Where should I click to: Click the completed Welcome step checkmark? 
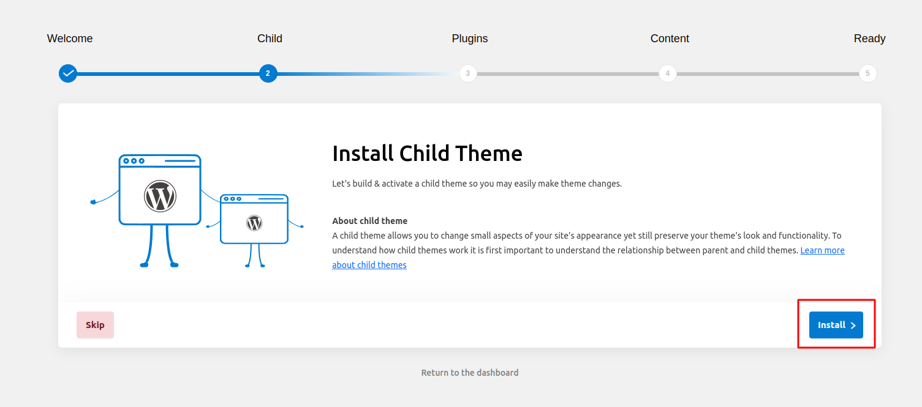coord(68,73)
